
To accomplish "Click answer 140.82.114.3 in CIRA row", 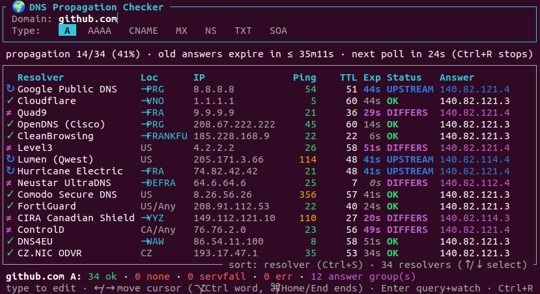I will pyautogui.click(x=475, y=218).
